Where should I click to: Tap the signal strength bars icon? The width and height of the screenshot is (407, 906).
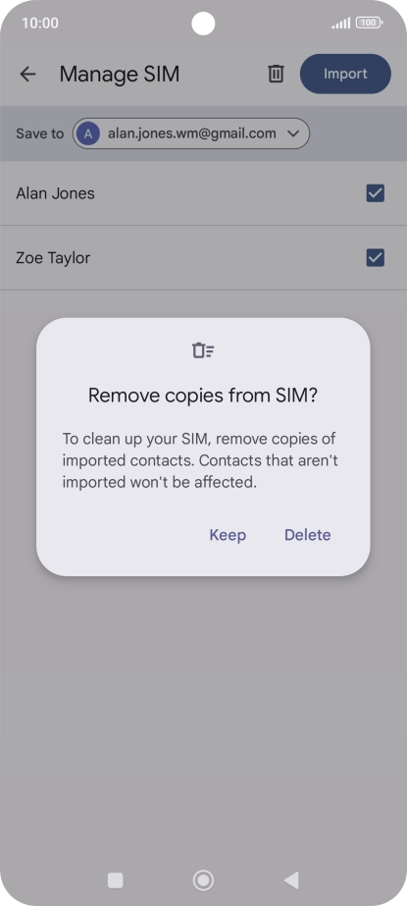[x=340, y=24]
